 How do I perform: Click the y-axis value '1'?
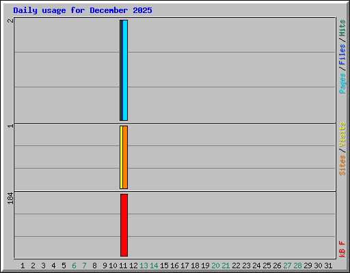point(10,126)
